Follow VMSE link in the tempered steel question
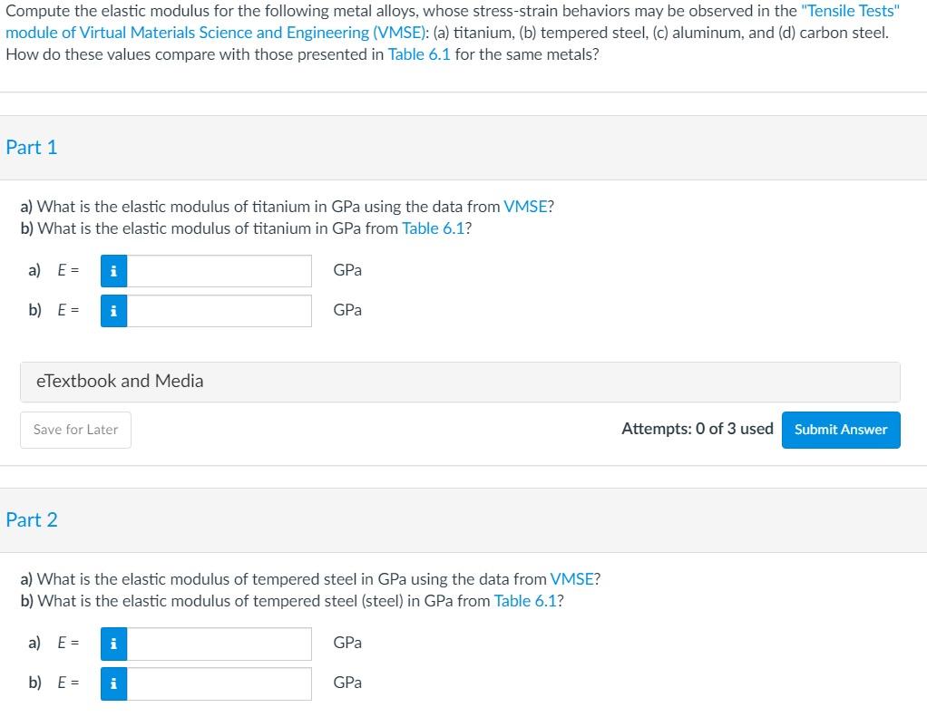The width and height of the screenshot is (927, 717). coord(572,578)
